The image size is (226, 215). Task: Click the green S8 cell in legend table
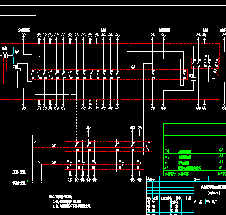click(x=222, y=156)
